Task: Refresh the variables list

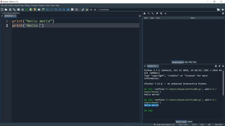Action: 166,13
